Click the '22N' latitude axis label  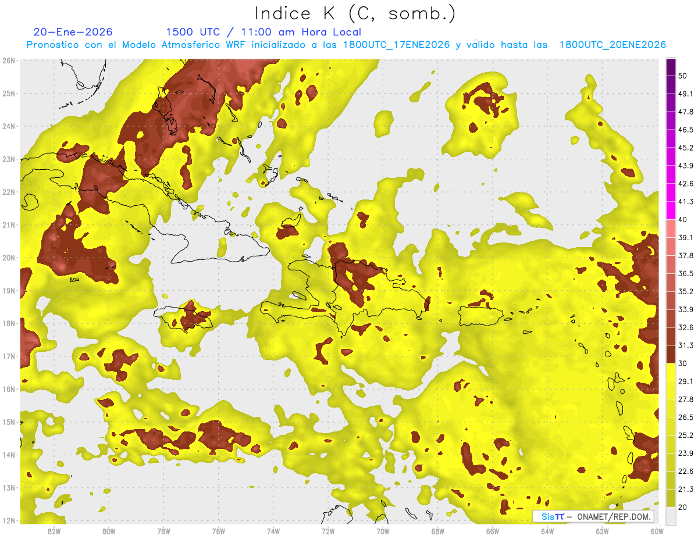(x=9, y=192)
